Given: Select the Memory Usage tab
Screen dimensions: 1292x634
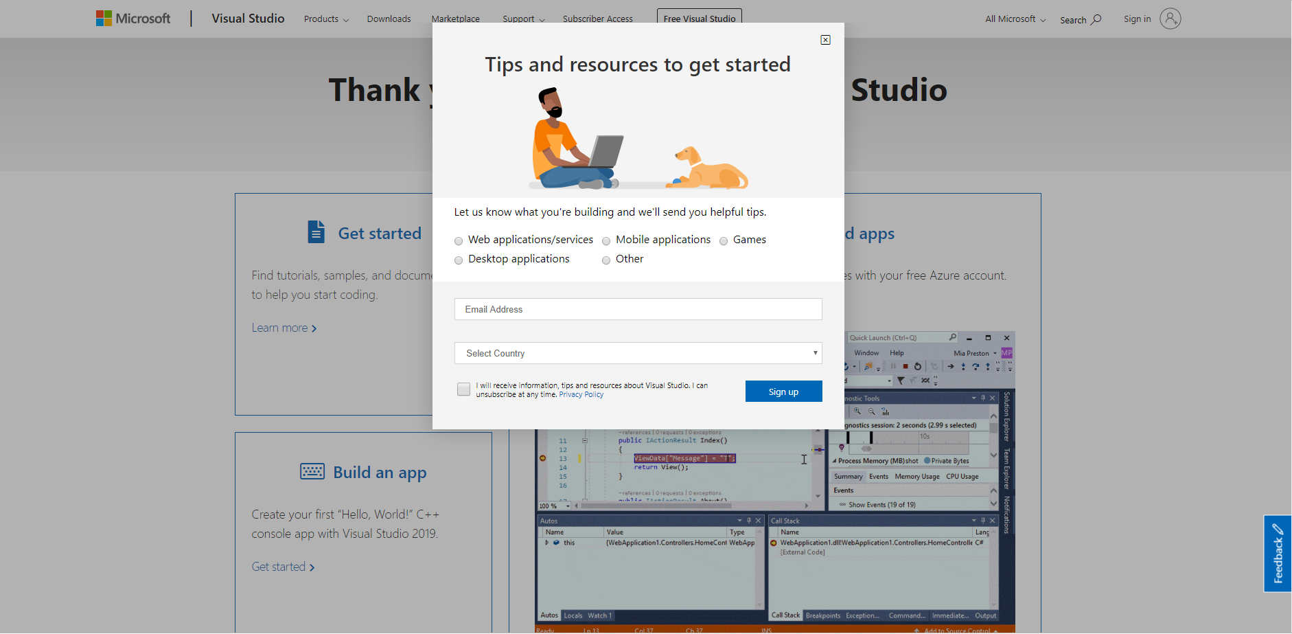Looking at the screenshot, I should click(x=917, y=477).
